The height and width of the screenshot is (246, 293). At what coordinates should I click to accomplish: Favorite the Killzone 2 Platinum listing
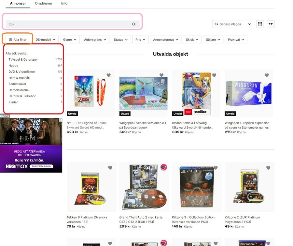pos(268,168)
